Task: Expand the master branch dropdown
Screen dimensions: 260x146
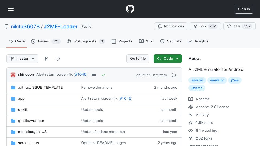Action: tap(22, 59)
